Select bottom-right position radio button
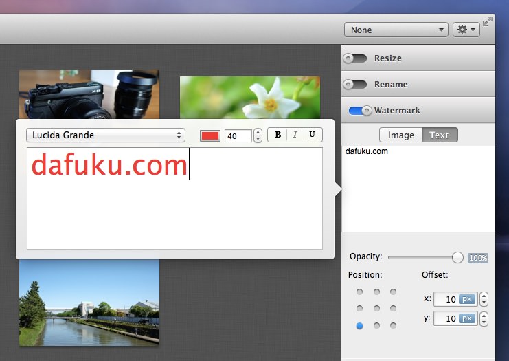The image size is (509, 361). [393, 325]
